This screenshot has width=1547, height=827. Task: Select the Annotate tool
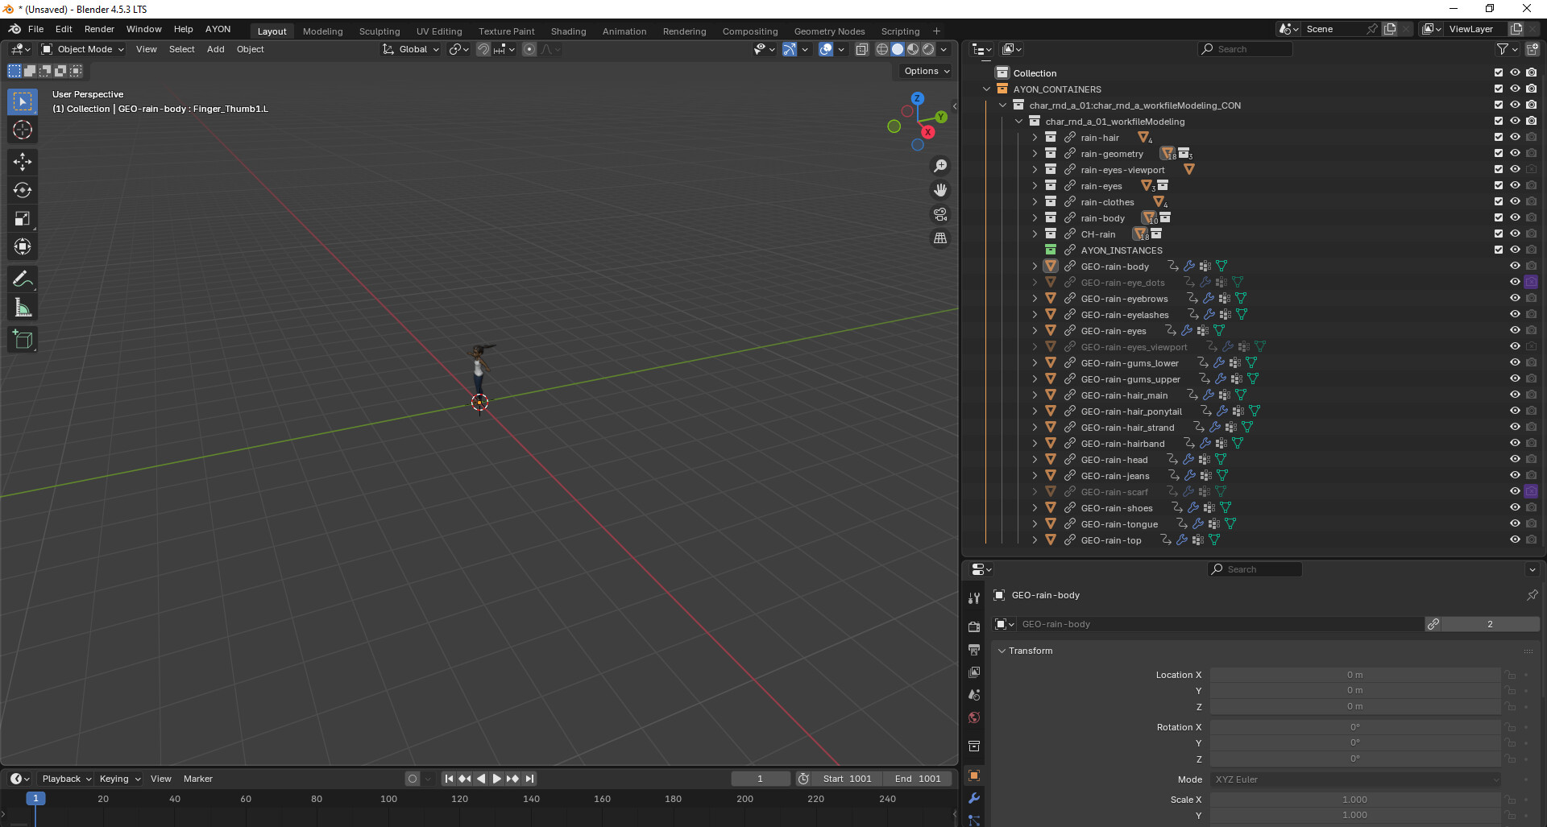(x=23, y=279)
